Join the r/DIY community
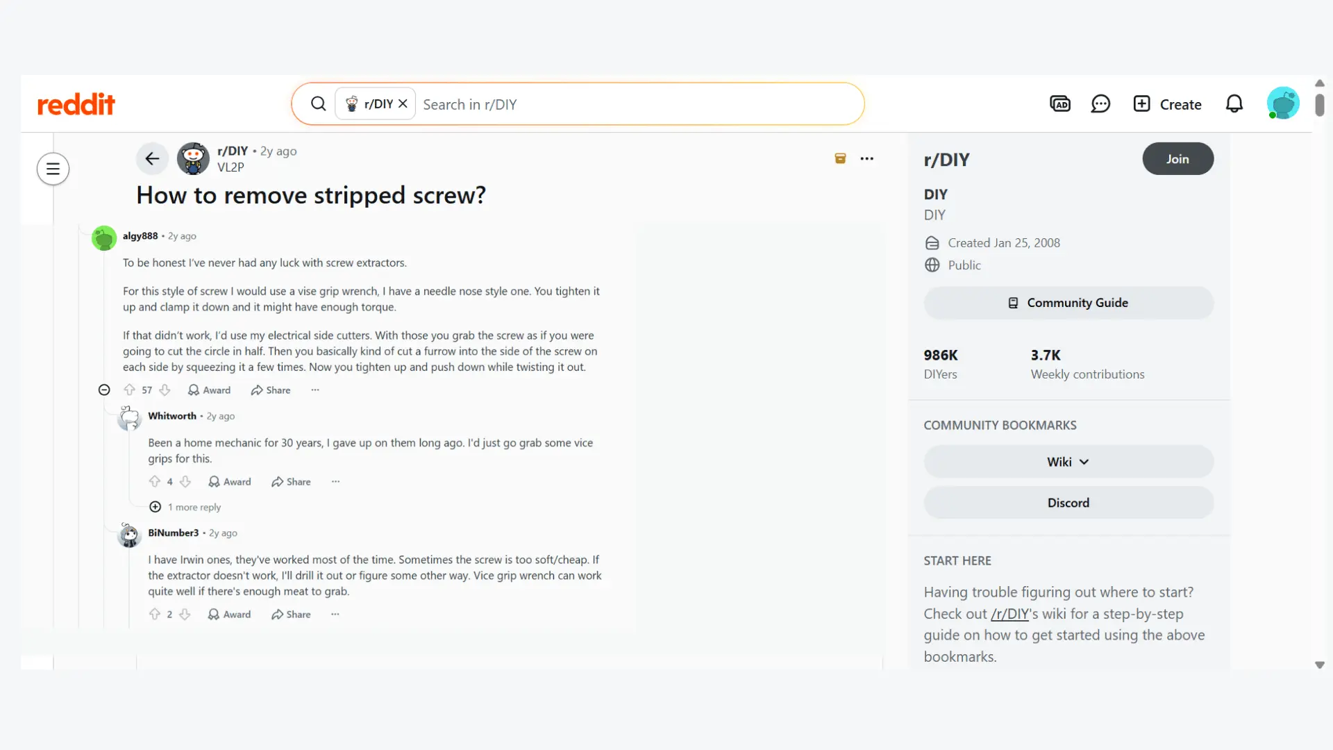The image size is (1333, 750). tap(1177, 159)
